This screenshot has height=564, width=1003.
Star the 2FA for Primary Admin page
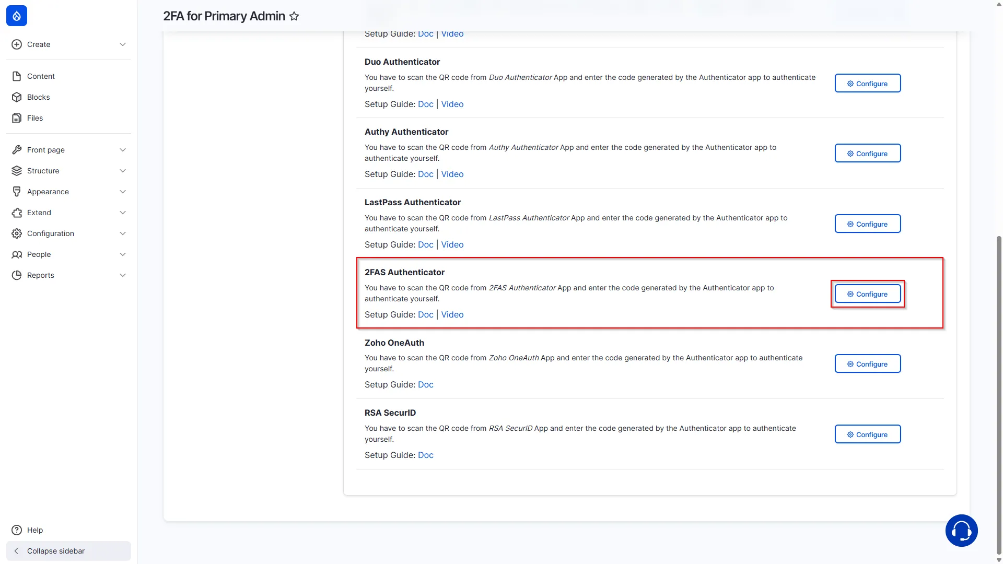coord(294,16)
